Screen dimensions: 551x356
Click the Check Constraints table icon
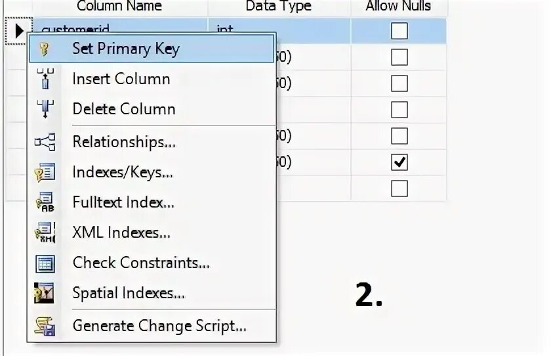(45, 264)
